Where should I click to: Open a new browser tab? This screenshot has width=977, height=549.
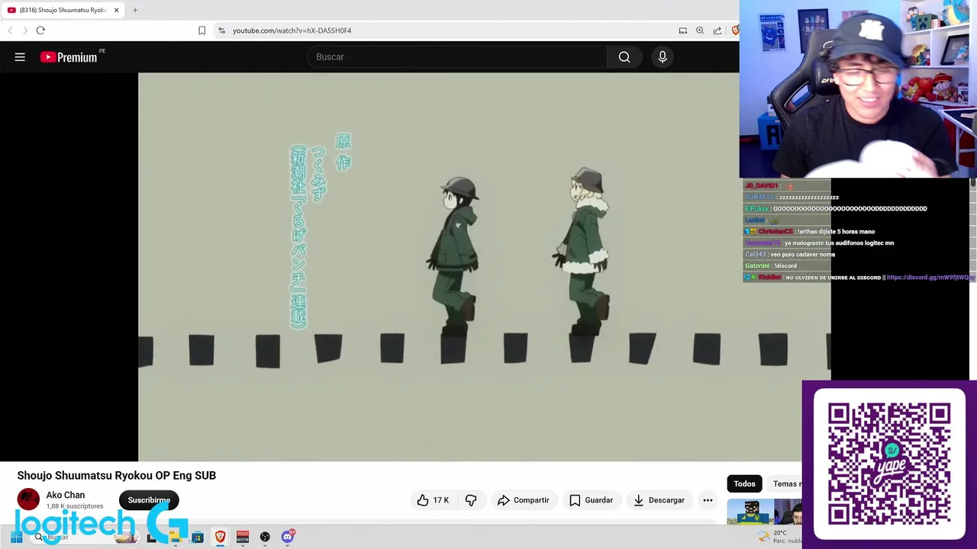(135, 10)
